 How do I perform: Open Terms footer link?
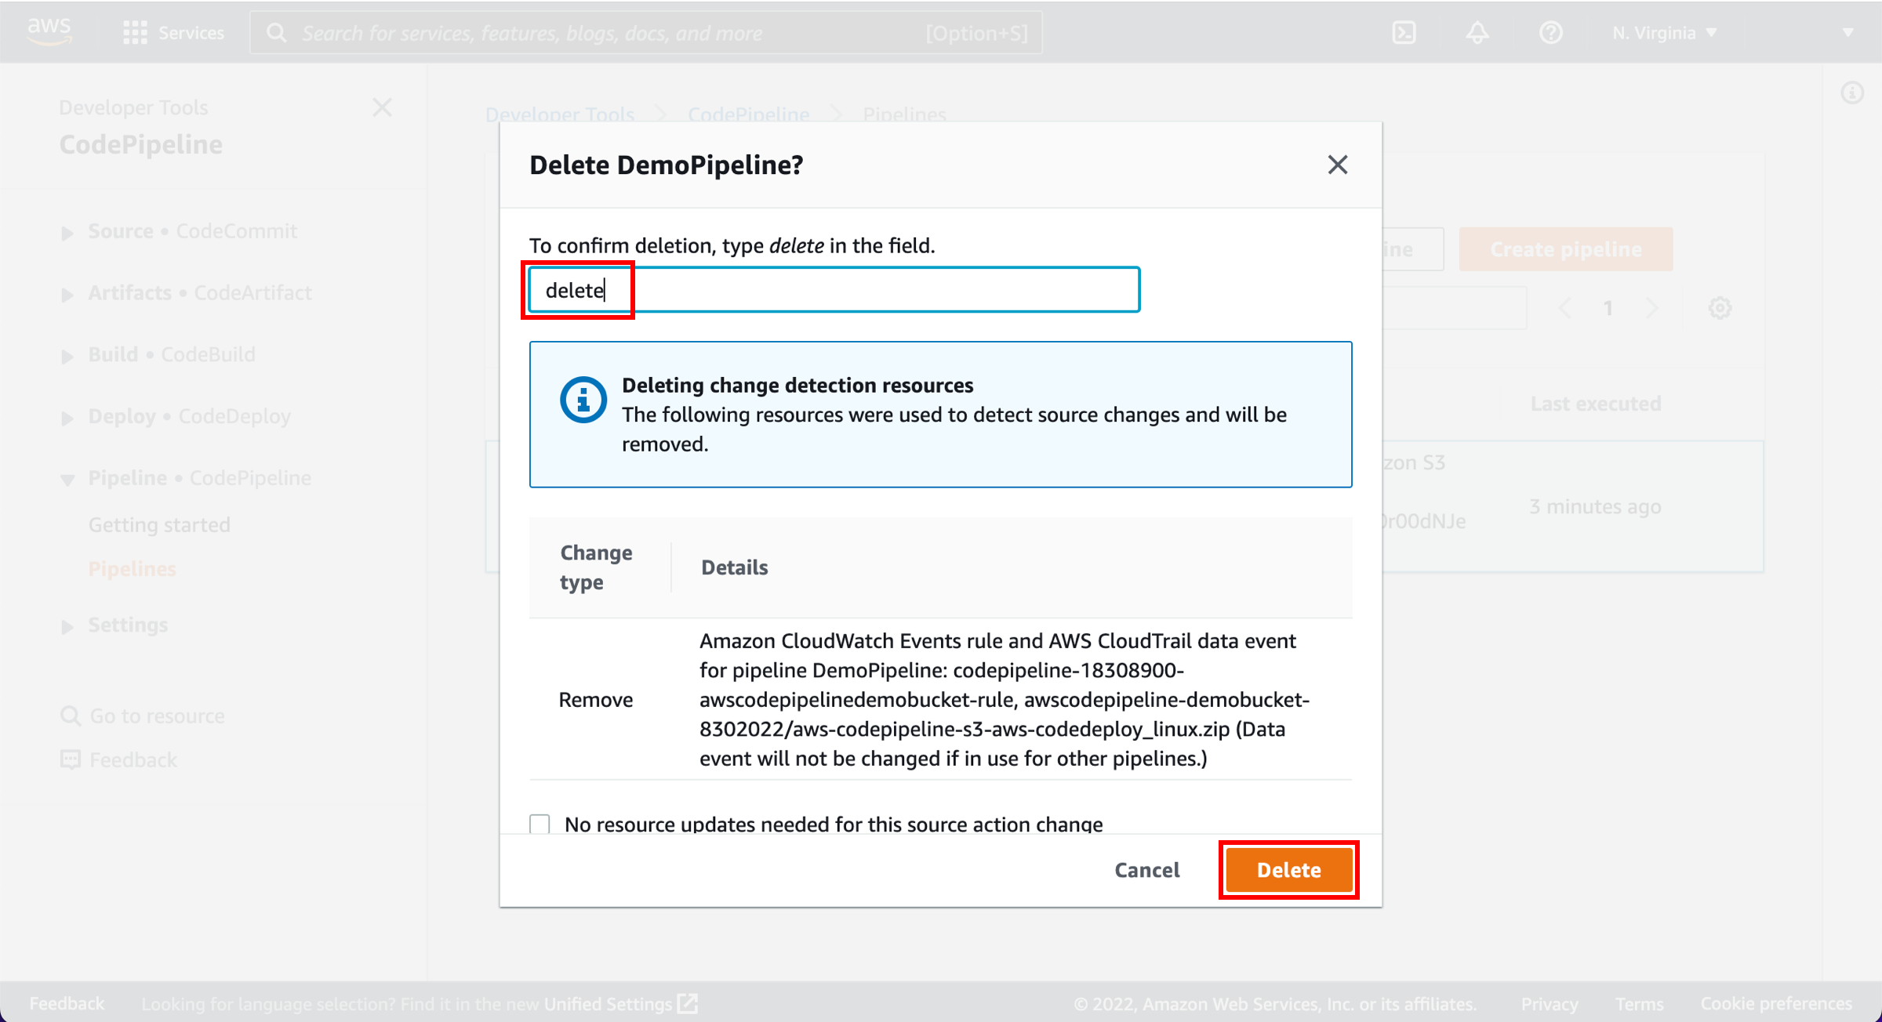pos(1639,1004)
